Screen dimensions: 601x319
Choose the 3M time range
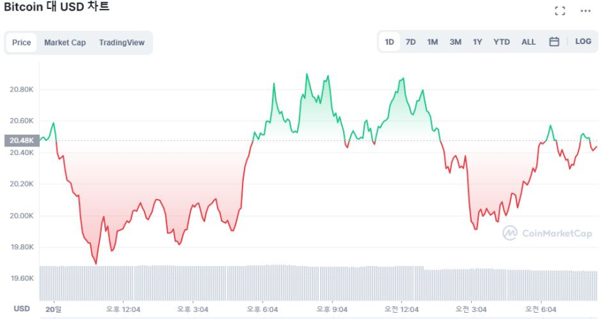[455, 42]
